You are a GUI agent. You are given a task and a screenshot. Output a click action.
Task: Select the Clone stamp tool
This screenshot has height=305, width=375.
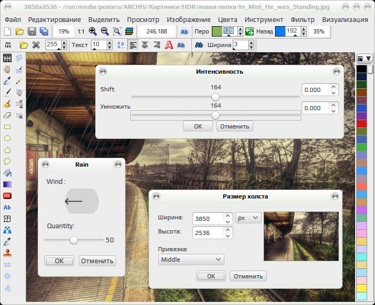pyautogui.click(x=7, y=253)
